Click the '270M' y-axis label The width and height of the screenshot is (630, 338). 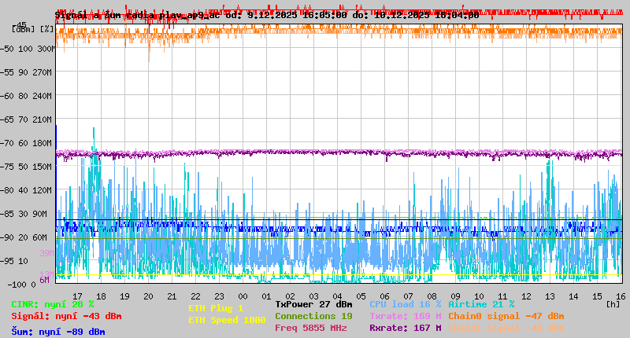point(43,72)
